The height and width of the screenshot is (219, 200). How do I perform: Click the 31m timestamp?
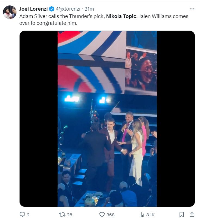click(89, 9)
